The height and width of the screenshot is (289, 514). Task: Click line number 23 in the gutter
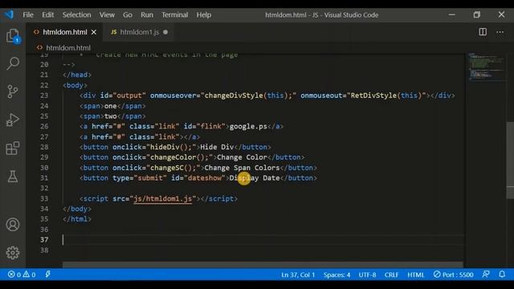[x=44, y=96]
